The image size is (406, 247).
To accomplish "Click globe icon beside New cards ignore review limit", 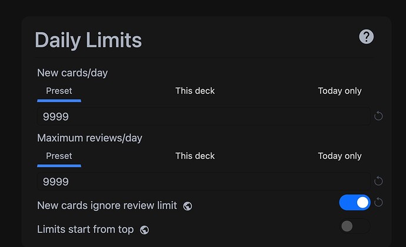I will pyautogui.click(x=188, y=206).
